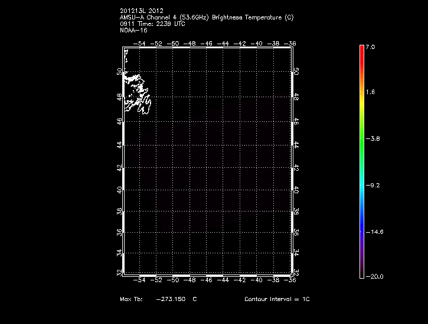Select the -20.0 color scale label
The image size is (428, 324).
click(x=374, y=276)
